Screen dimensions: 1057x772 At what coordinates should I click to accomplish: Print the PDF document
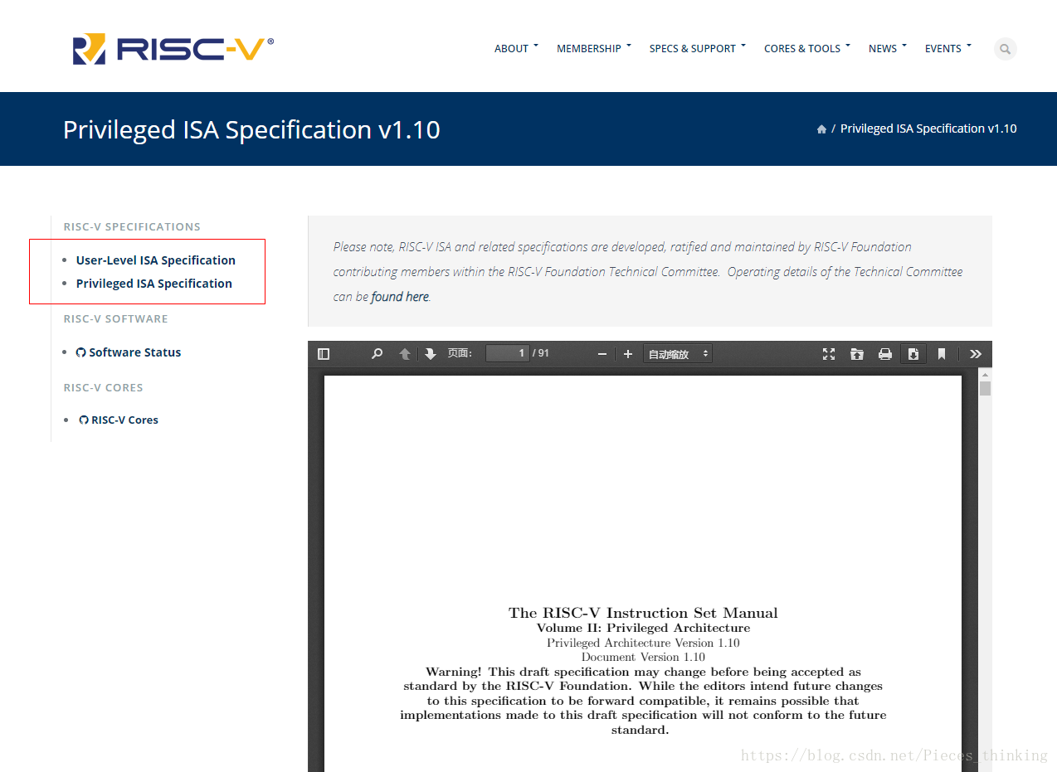[x=885, y=354]
